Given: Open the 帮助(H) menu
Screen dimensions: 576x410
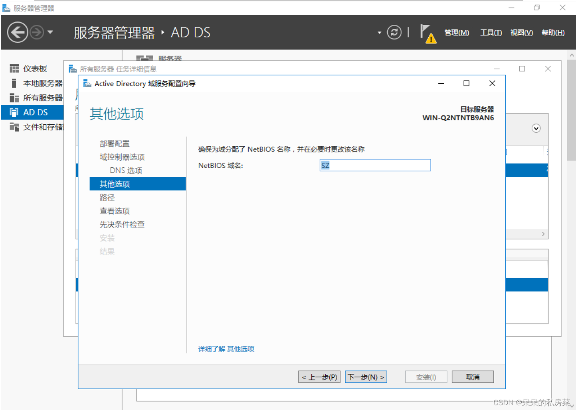Looking at the screenshot, I should 553,33.
